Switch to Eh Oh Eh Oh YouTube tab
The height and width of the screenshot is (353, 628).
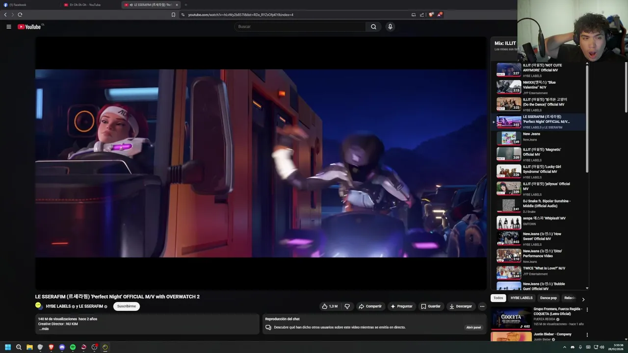tap(91, 5)
